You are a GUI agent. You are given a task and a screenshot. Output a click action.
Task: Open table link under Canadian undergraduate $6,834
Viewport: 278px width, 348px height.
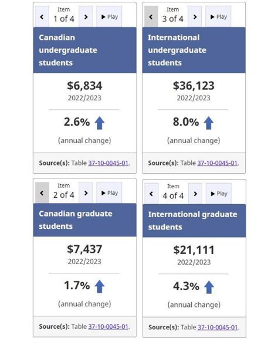[x=109, y=163]
